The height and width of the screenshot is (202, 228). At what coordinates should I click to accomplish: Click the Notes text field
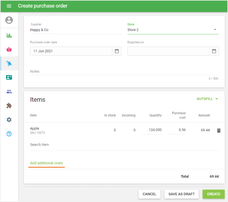[x=124, y=72]
